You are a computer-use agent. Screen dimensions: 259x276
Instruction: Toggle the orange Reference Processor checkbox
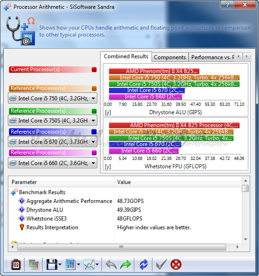pyautogui.click(x=94, y=88)
